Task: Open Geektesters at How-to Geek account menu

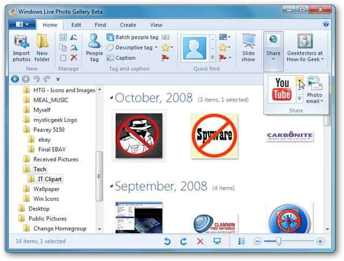Action: [x=305, y=48]
